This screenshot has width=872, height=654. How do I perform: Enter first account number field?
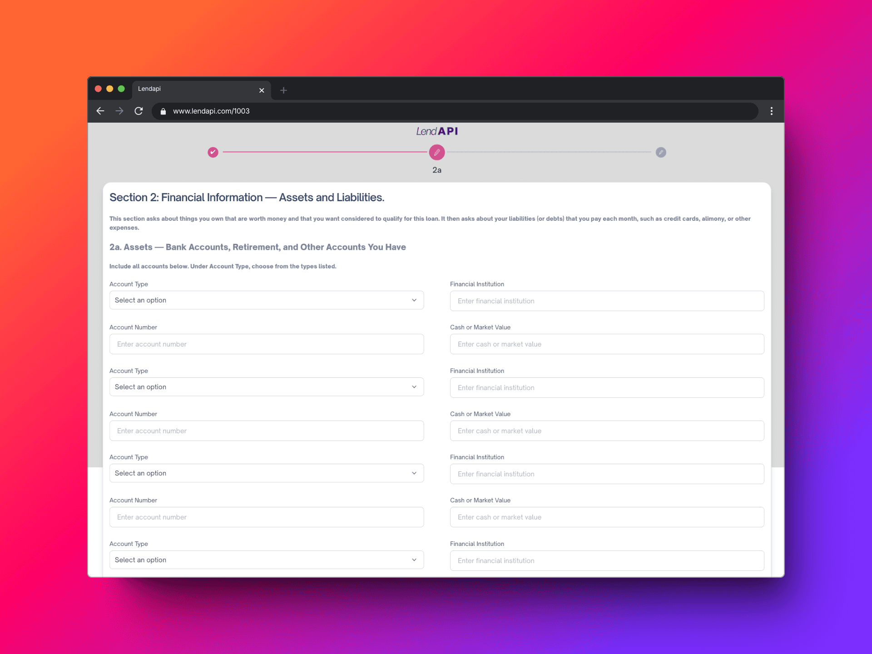(x=267, y=343)
